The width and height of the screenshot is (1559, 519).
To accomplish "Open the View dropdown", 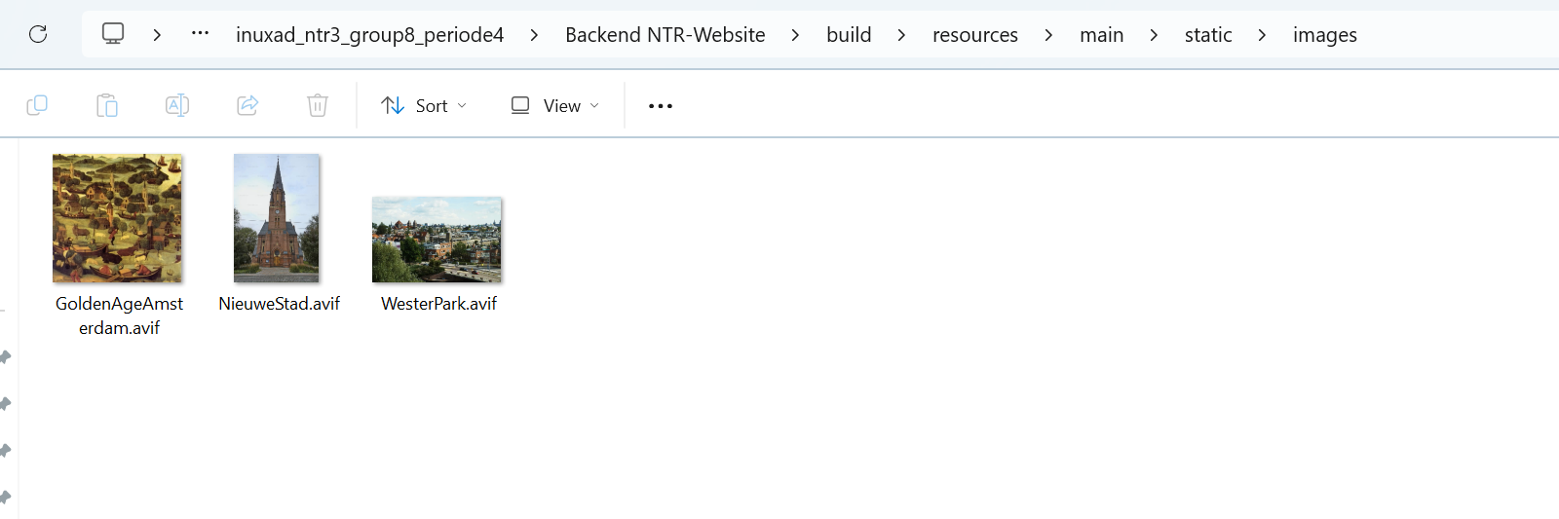I will coord(555,105).
